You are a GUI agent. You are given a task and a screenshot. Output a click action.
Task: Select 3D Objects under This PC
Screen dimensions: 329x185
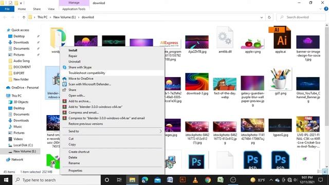[21, 102]
